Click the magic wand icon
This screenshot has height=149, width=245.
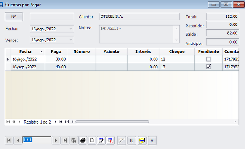click(x=122, y=141)
